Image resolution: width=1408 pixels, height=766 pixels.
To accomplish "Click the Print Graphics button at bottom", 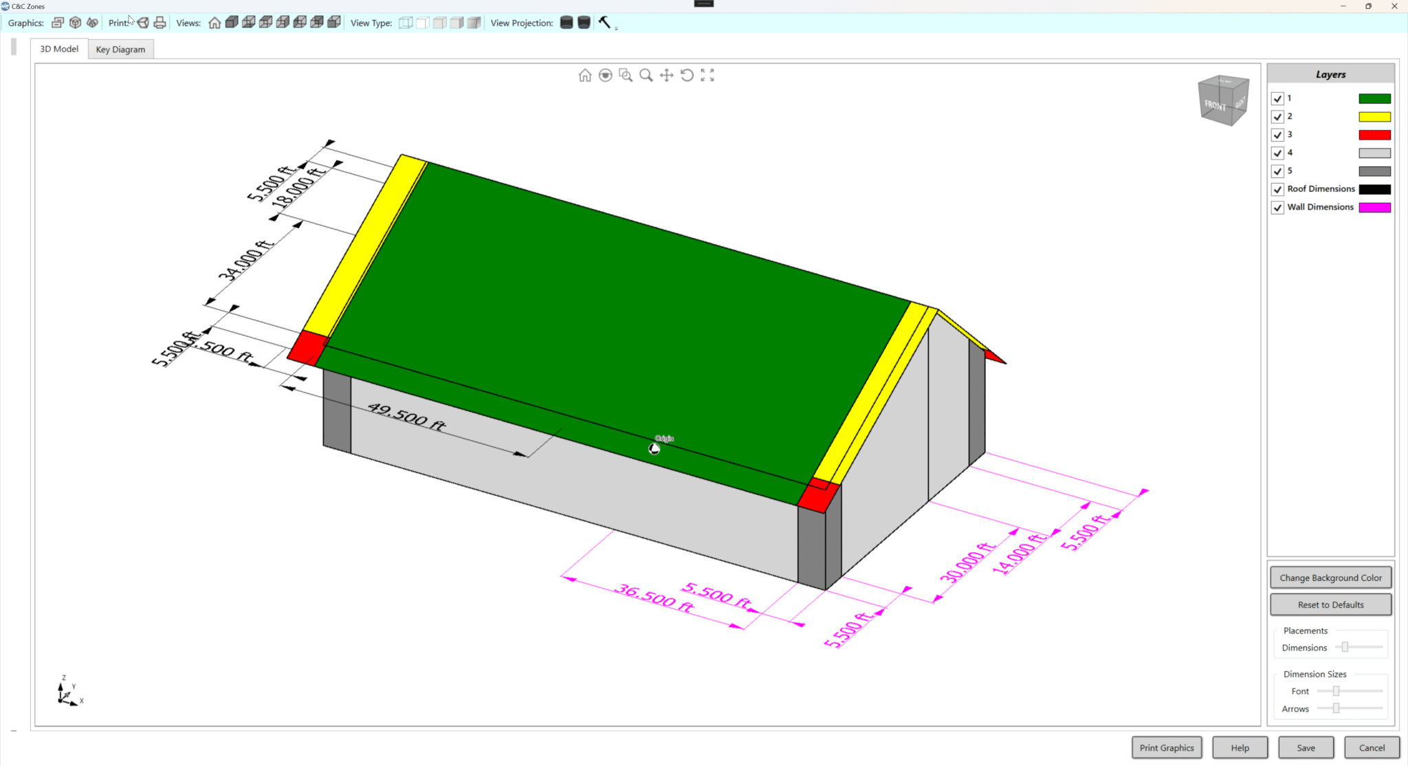I will click(x=1167, y=747).
